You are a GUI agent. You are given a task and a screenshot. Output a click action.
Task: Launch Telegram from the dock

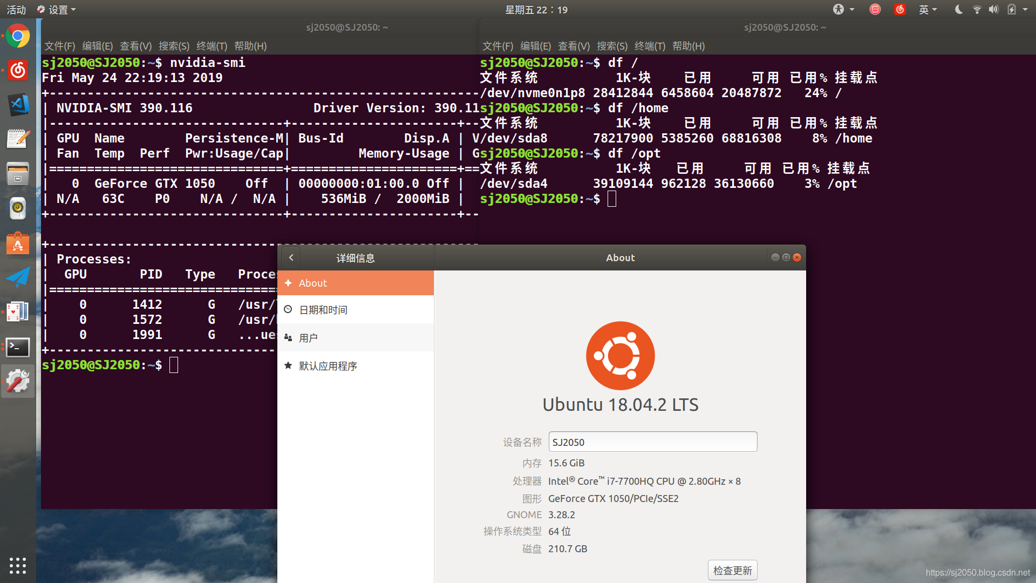point(18,277)
